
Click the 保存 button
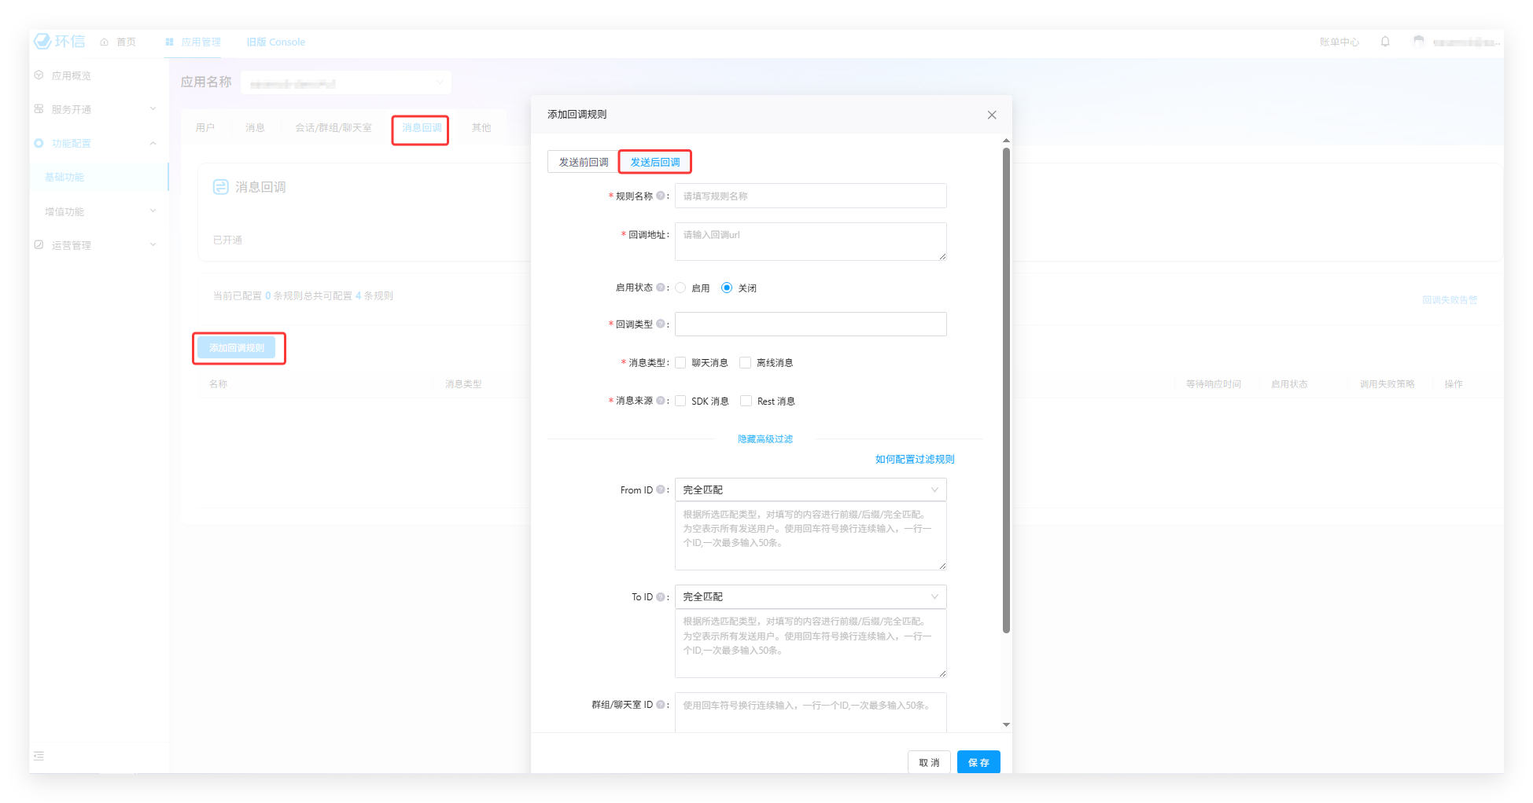coord(978,762)
